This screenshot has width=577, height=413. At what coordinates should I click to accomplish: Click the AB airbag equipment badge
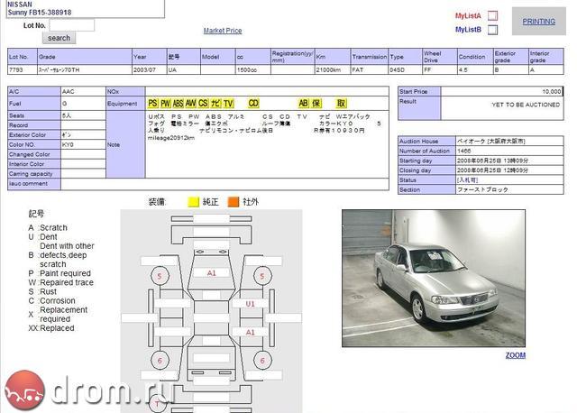[303, 104]
